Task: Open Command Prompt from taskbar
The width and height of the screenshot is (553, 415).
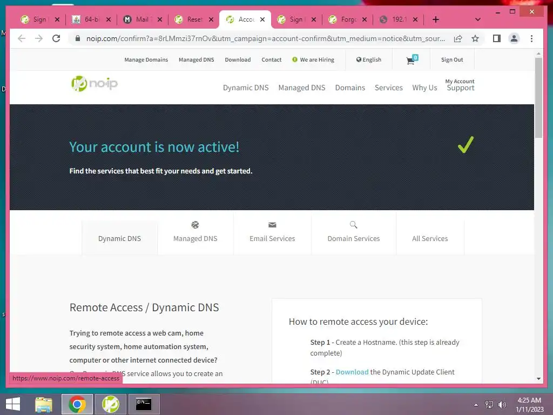Action: 144,404
